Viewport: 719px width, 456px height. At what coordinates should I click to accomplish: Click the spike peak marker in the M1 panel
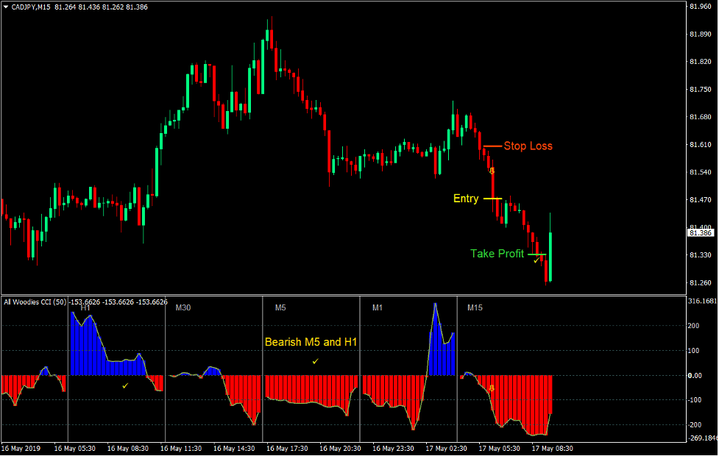pos(436,302)
